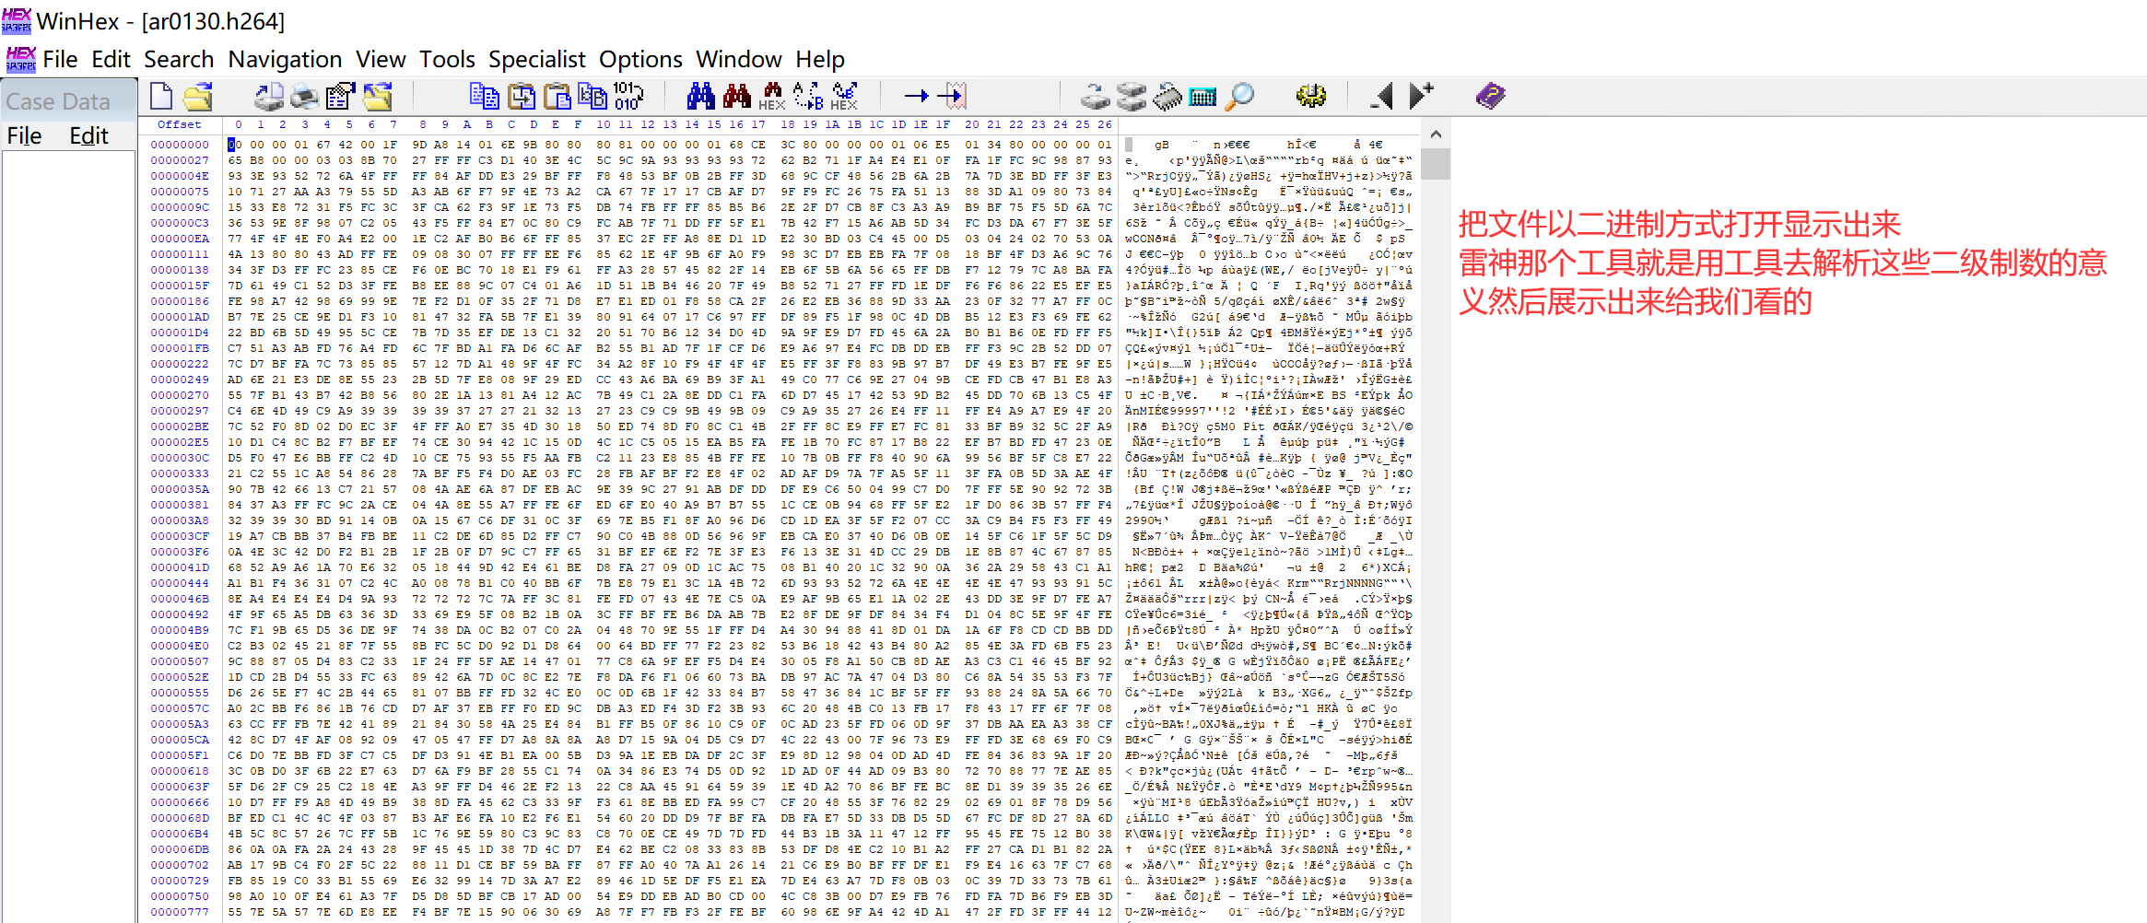Viewport: 2147px width, 923px height.
Task: Click the Open Disk icon
Action: click(x=1096, y=96)
